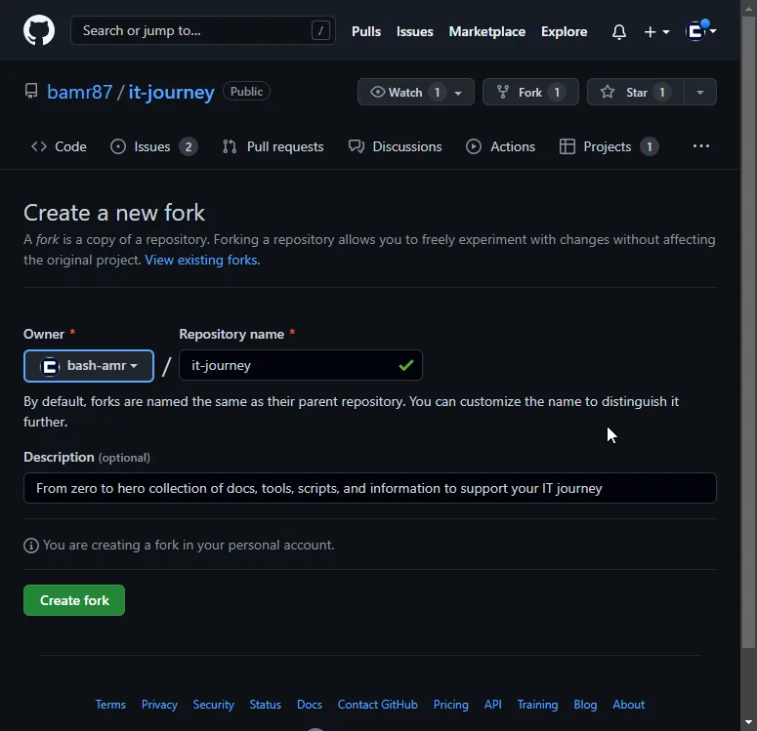Open Pulls in the top navigation

(366, 32)
